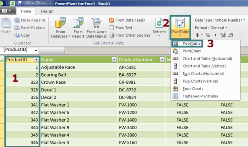248x147 pixels.
Task: Open Name column filter dropdown
Action: coord(114,60)
